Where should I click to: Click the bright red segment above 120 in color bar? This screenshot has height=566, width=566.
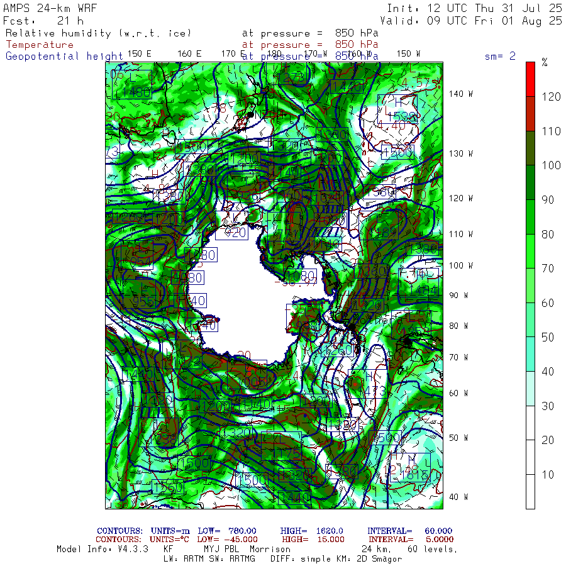pyautogui.click(x=530, y=79)
